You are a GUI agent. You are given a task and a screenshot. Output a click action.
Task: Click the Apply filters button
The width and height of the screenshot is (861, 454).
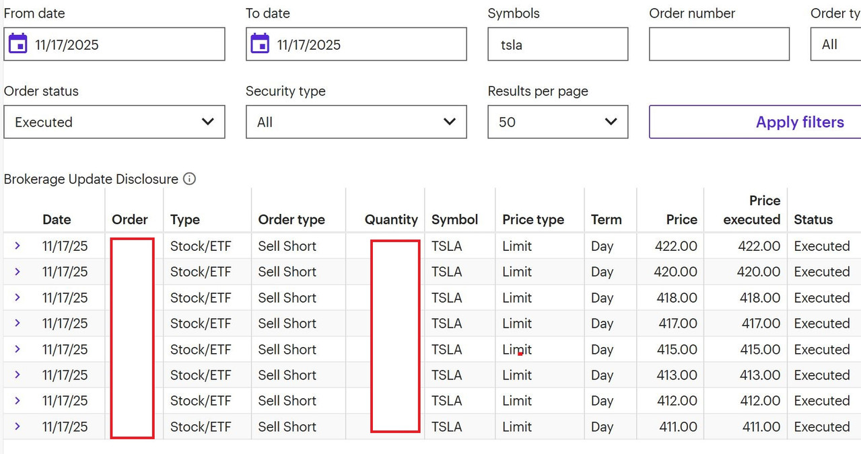coord(799,122)
